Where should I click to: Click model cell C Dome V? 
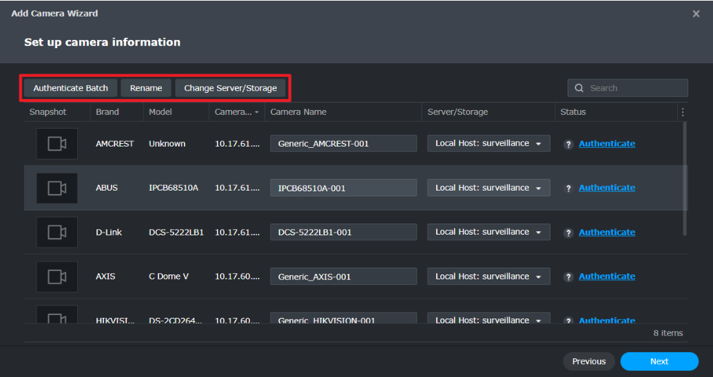pyautogui.click(x=169, y=276)
